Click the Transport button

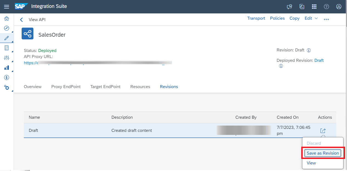point(256,18)
